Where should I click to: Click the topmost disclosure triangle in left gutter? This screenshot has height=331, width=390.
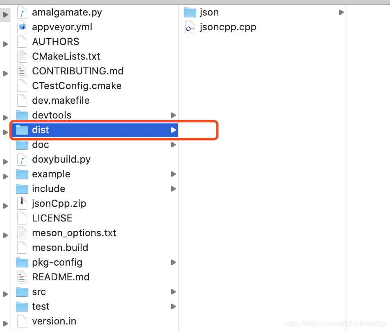pyautogui.click(x=5, y=14)
